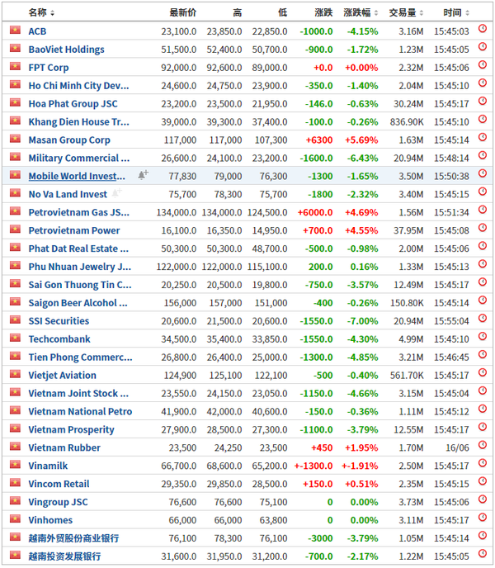
Task: Sort the table by 时间 column
Action: click(456, 12)
